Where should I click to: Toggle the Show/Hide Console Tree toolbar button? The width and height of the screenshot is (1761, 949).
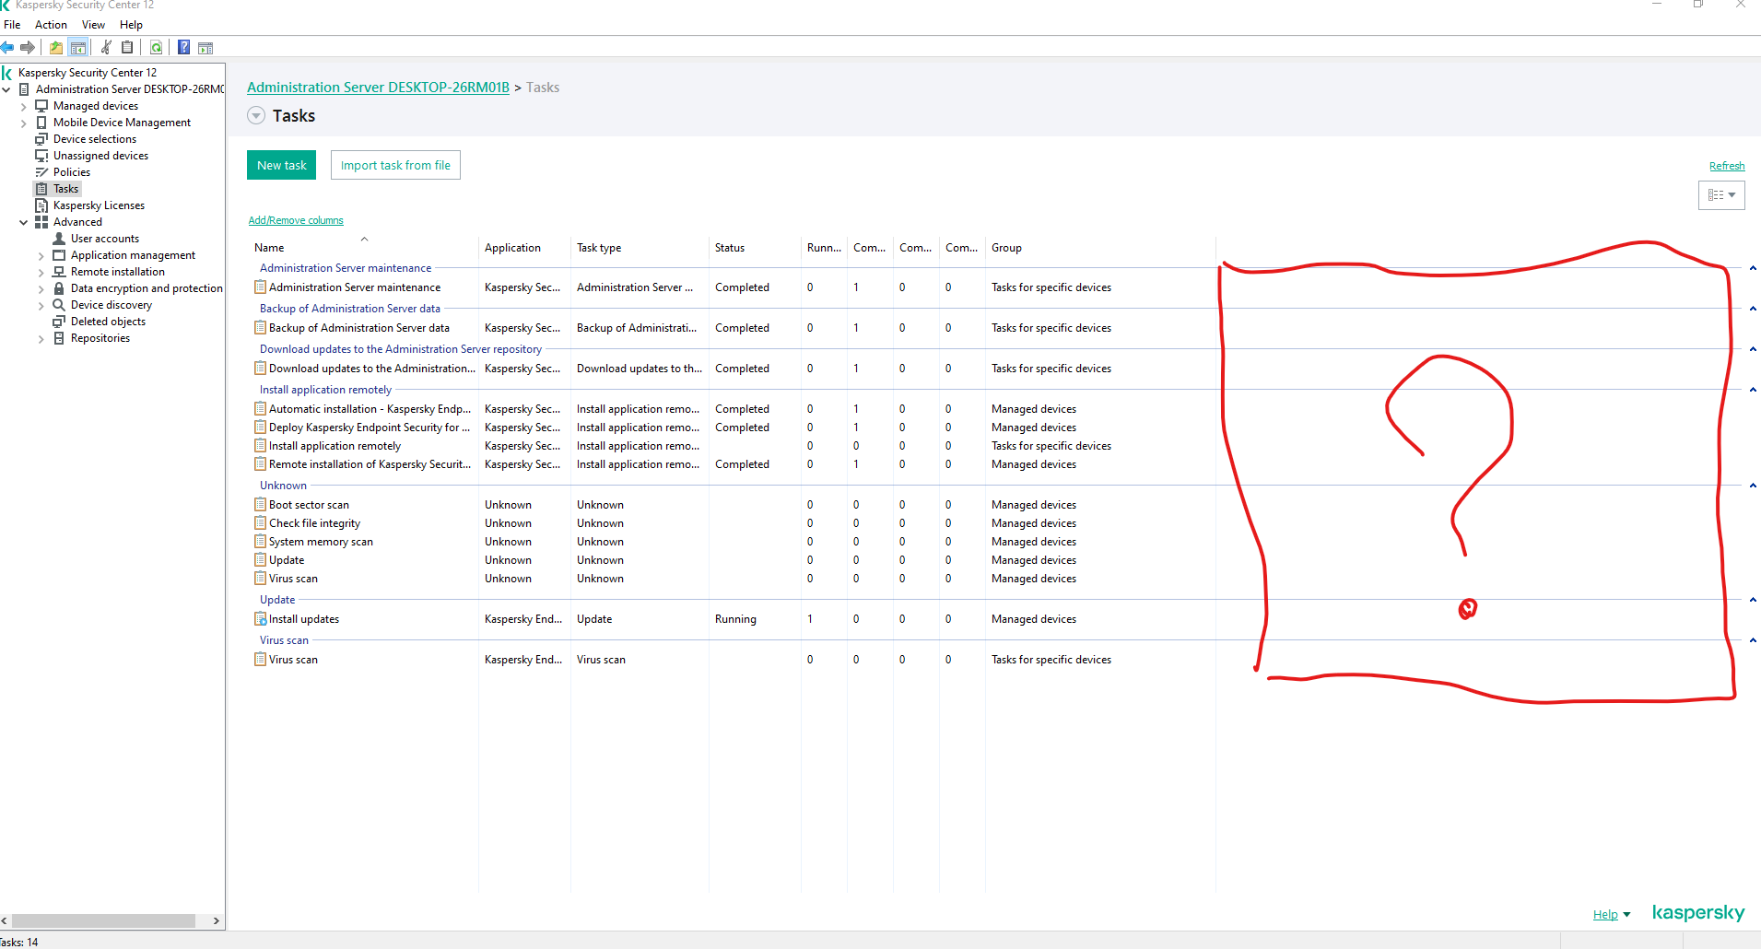pyautogui.click(x=78, y=48)
